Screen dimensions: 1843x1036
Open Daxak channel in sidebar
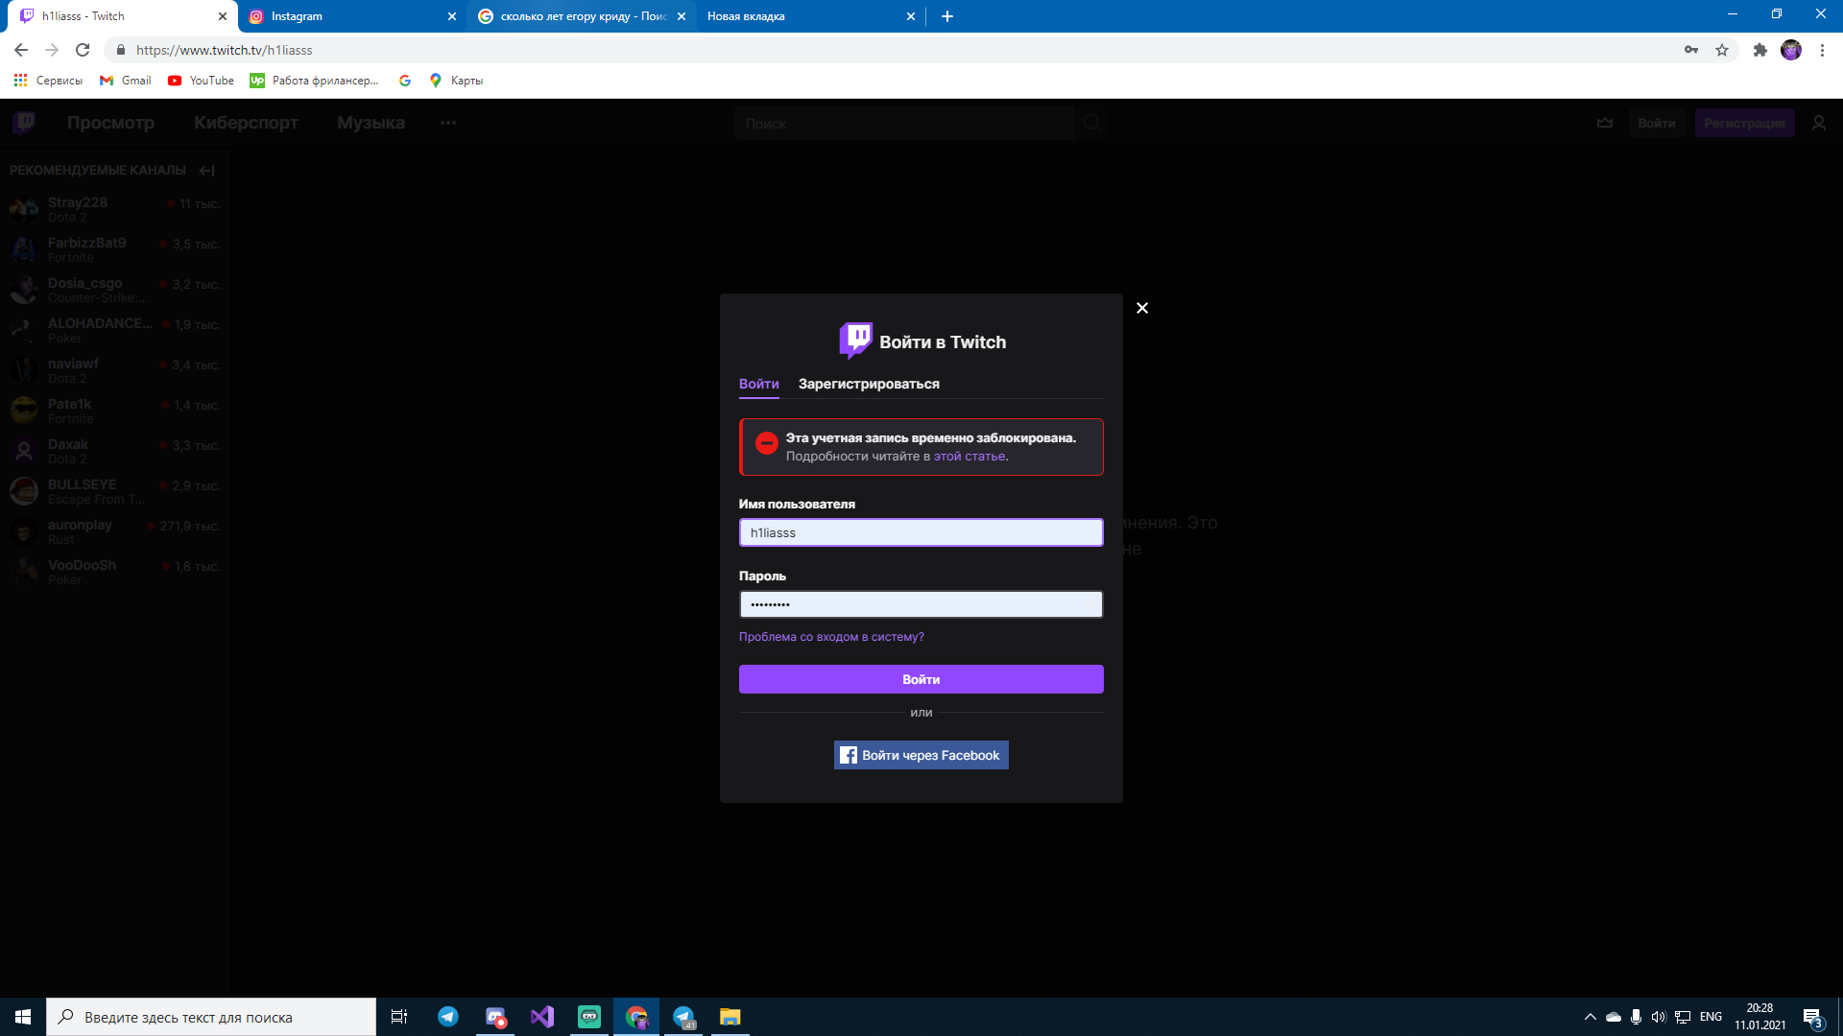point(115,451)
